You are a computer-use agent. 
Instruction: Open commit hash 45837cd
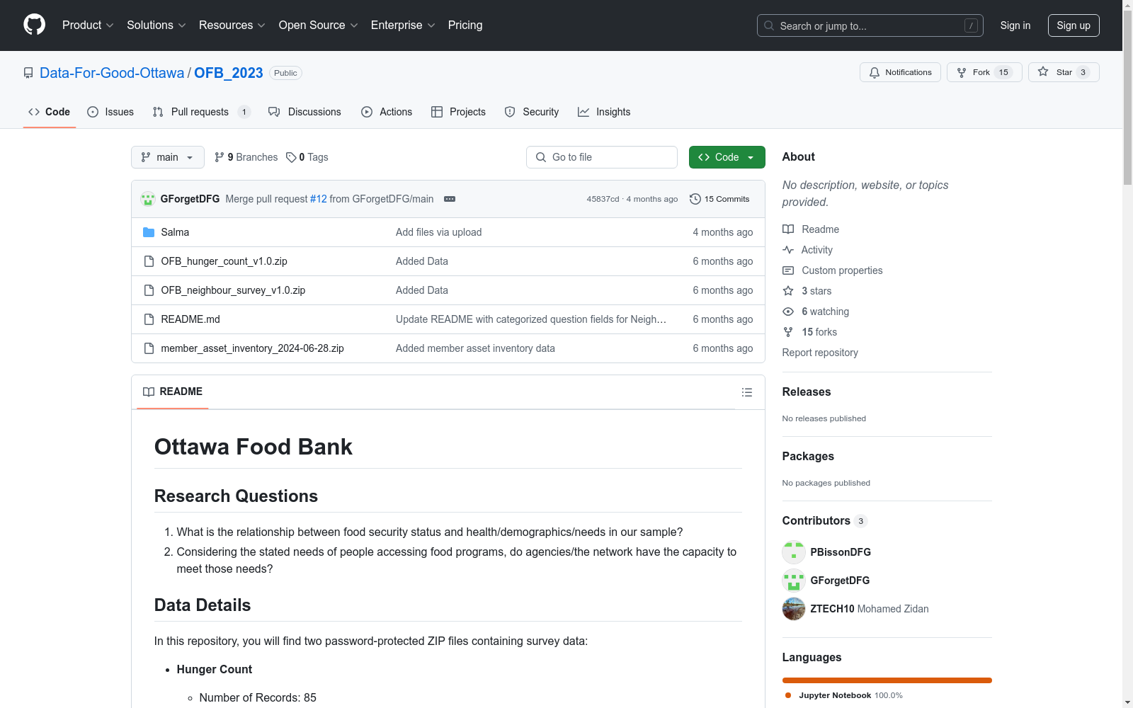[x=603, y=199]
